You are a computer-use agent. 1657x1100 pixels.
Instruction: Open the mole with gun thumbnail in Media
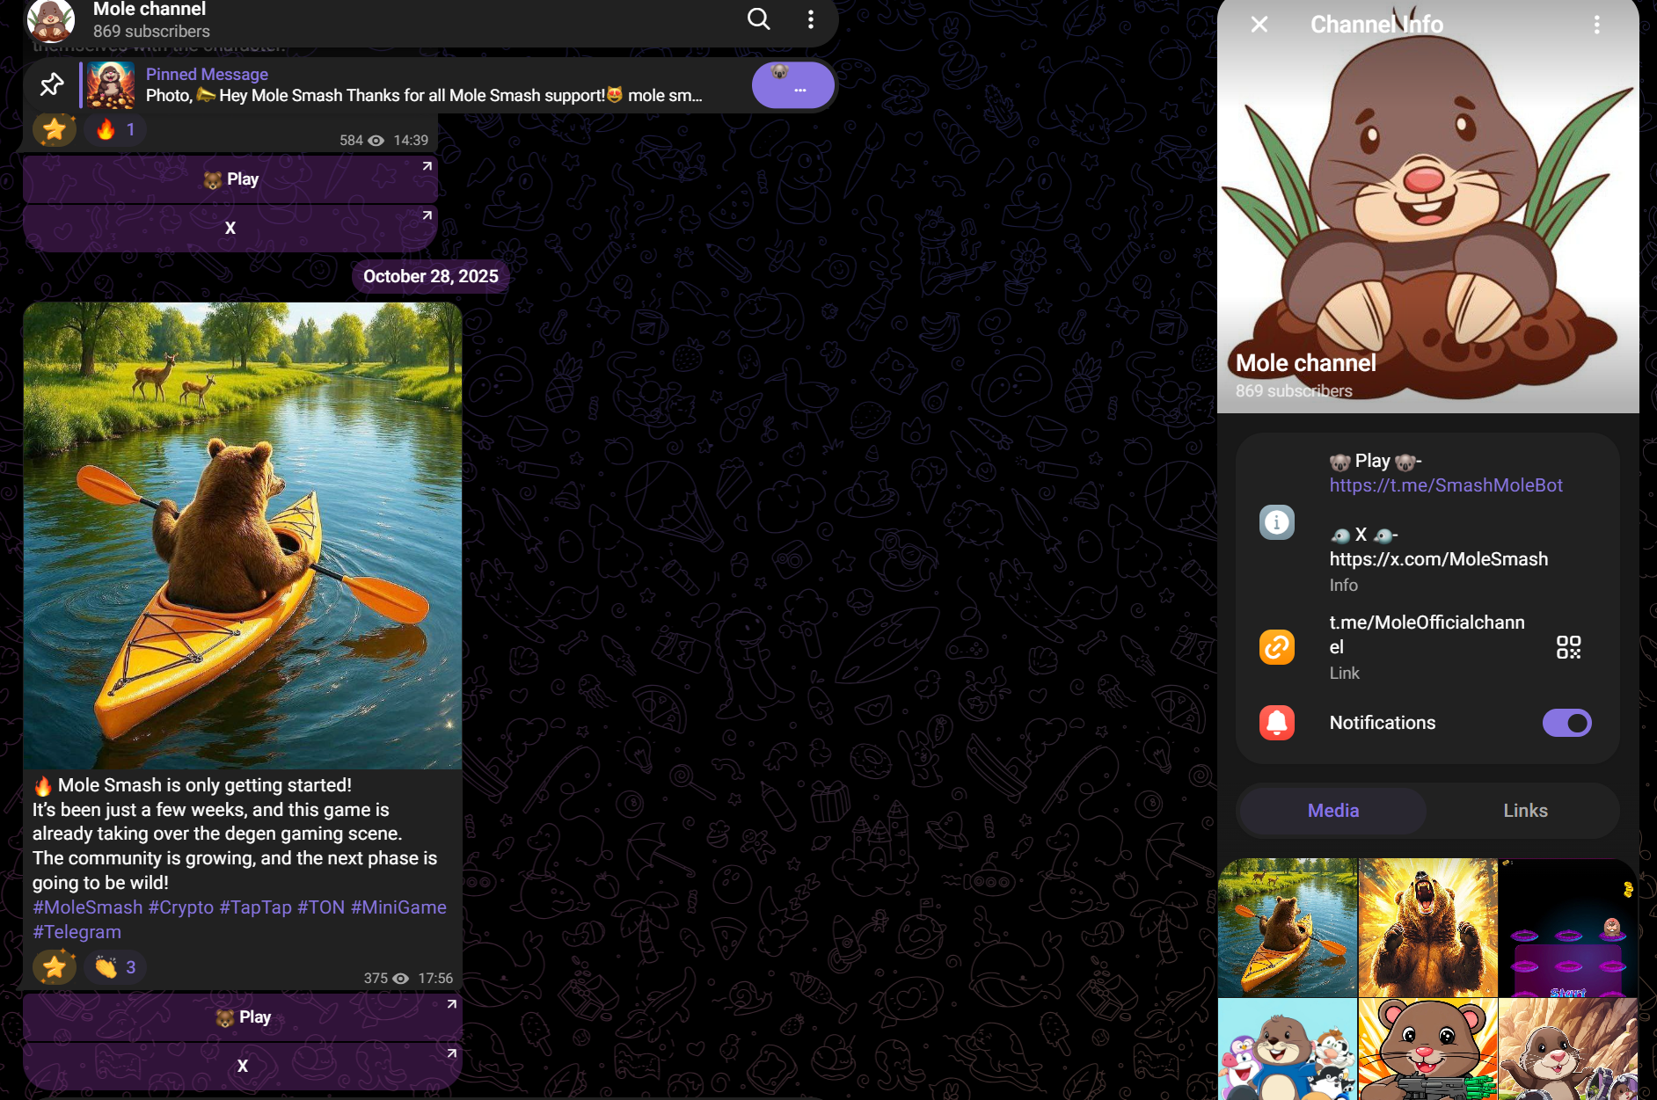click(x=1428, y=1049)
